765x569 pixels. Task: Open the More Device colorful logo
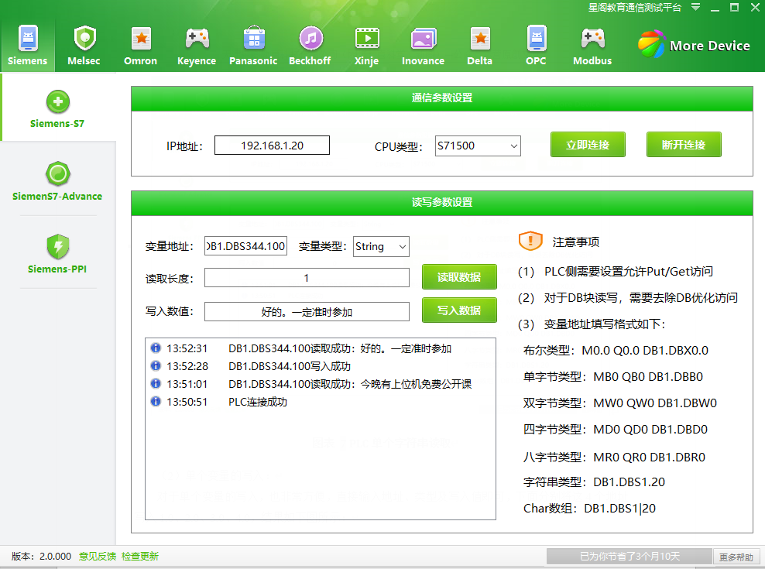point(651,44)
